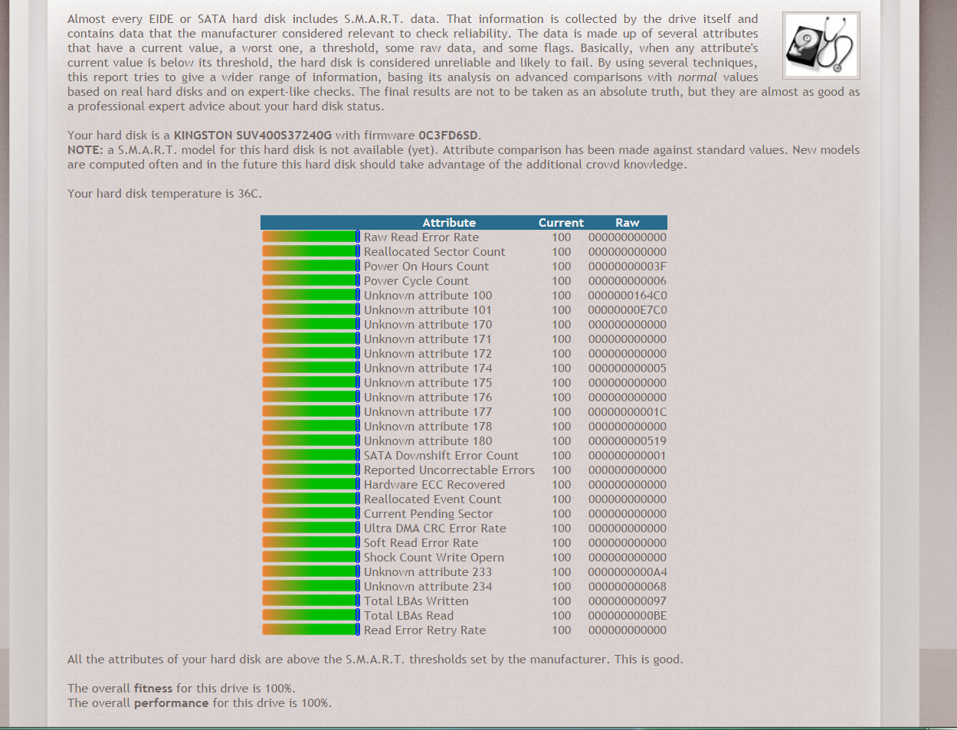Click the Hardware ECC Recovered health bar
Viewport: 957px width, 730px height.
pos(311,485)
